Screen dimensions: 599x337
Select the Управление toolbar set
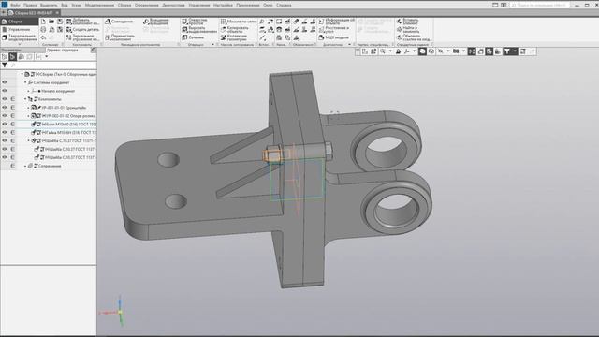click(19, 29)
